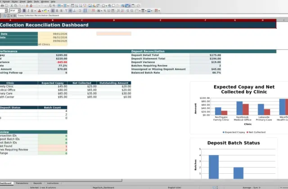This screenshot has width=288, height=189.
Task: Switch to the Instructions sheet tab
Action: click(53, 183)
